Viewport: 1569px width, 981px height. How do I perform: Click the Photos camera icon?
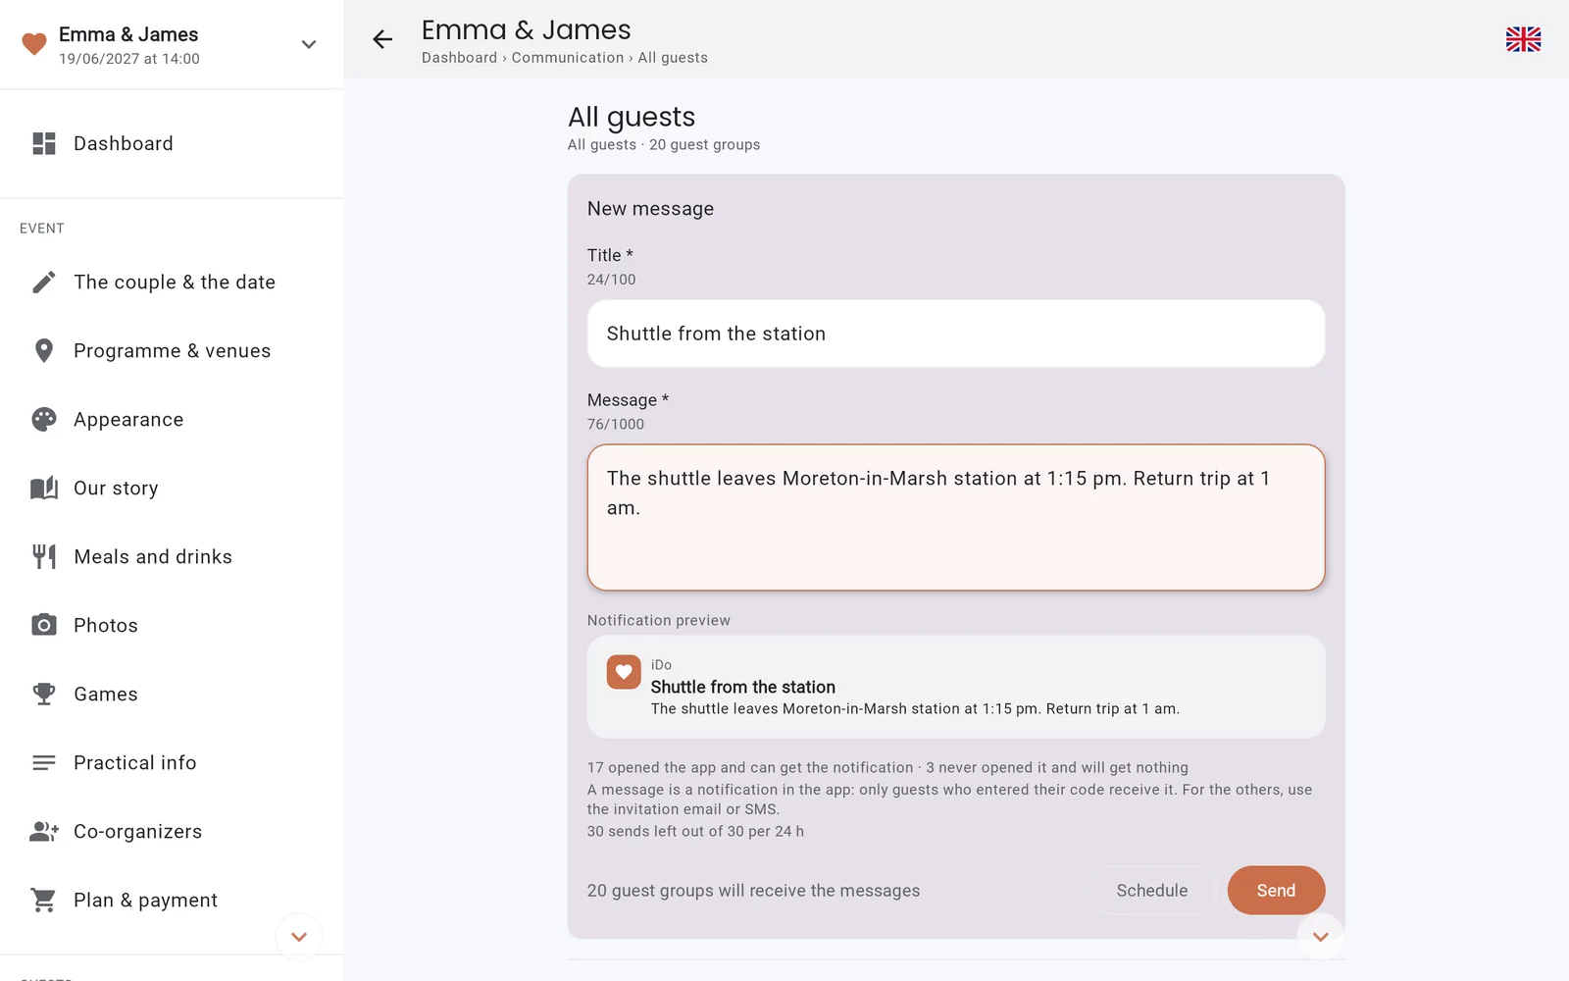[x=44, y=625]
